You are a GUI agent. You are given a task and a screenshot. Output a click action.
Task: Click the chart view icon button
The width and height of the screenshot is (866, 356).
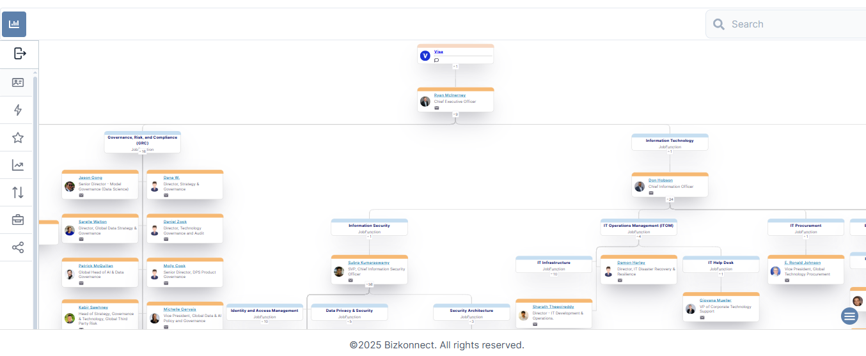(x=14, y=24)
